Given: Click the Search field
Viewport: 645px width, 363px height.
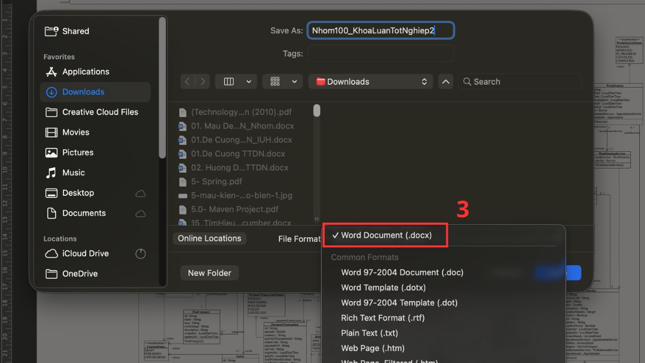Looking at the screenshot, I should tap(520, 82).
